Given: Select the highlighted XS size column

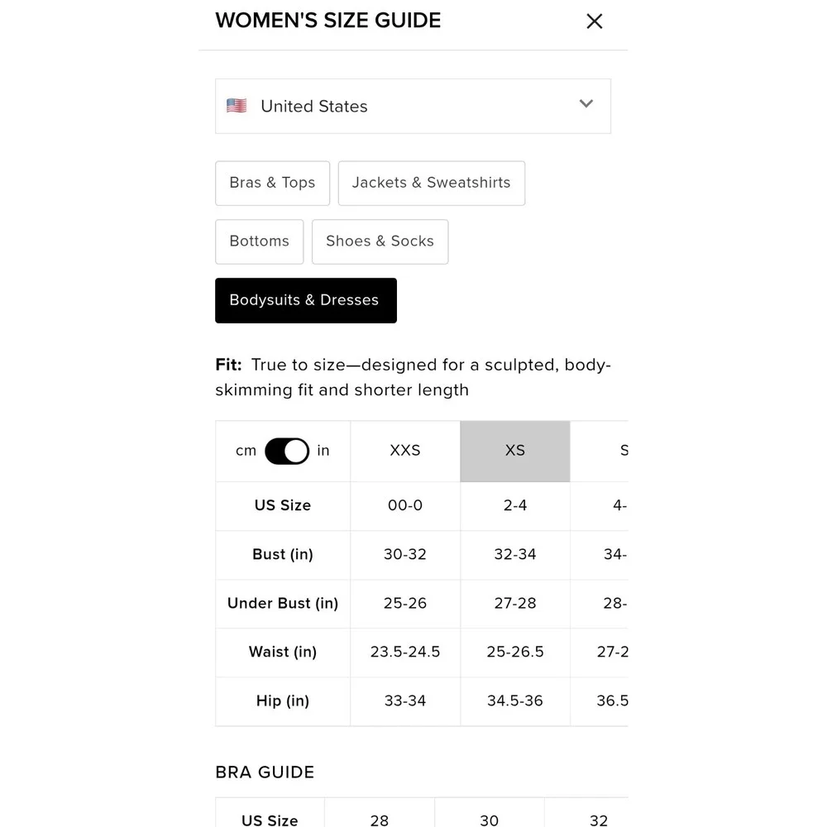Looking at the screenshot, I should click(514, 451).
